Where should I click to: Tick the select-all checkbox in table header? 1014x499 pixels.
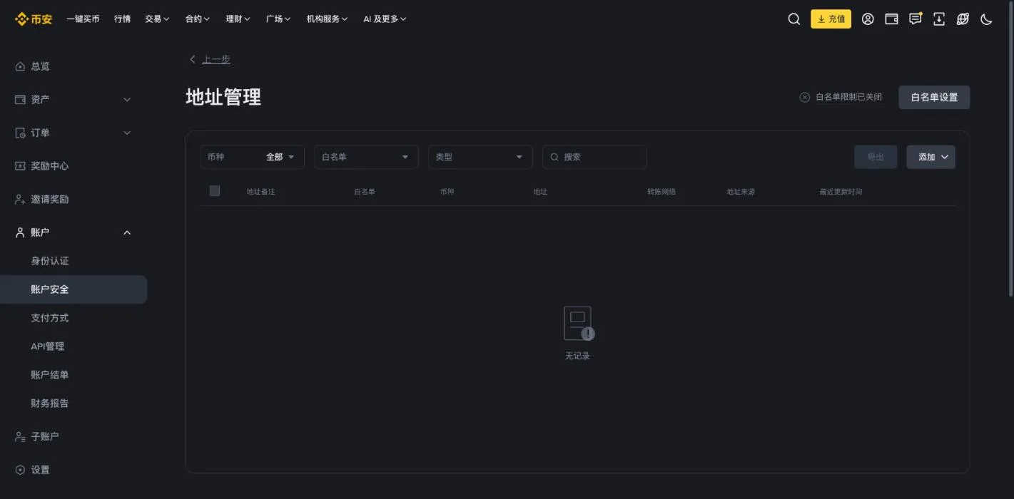(215, 190)
